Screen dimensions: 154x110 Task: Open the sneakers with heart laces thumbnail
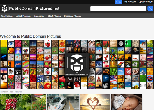click(18, 72)
